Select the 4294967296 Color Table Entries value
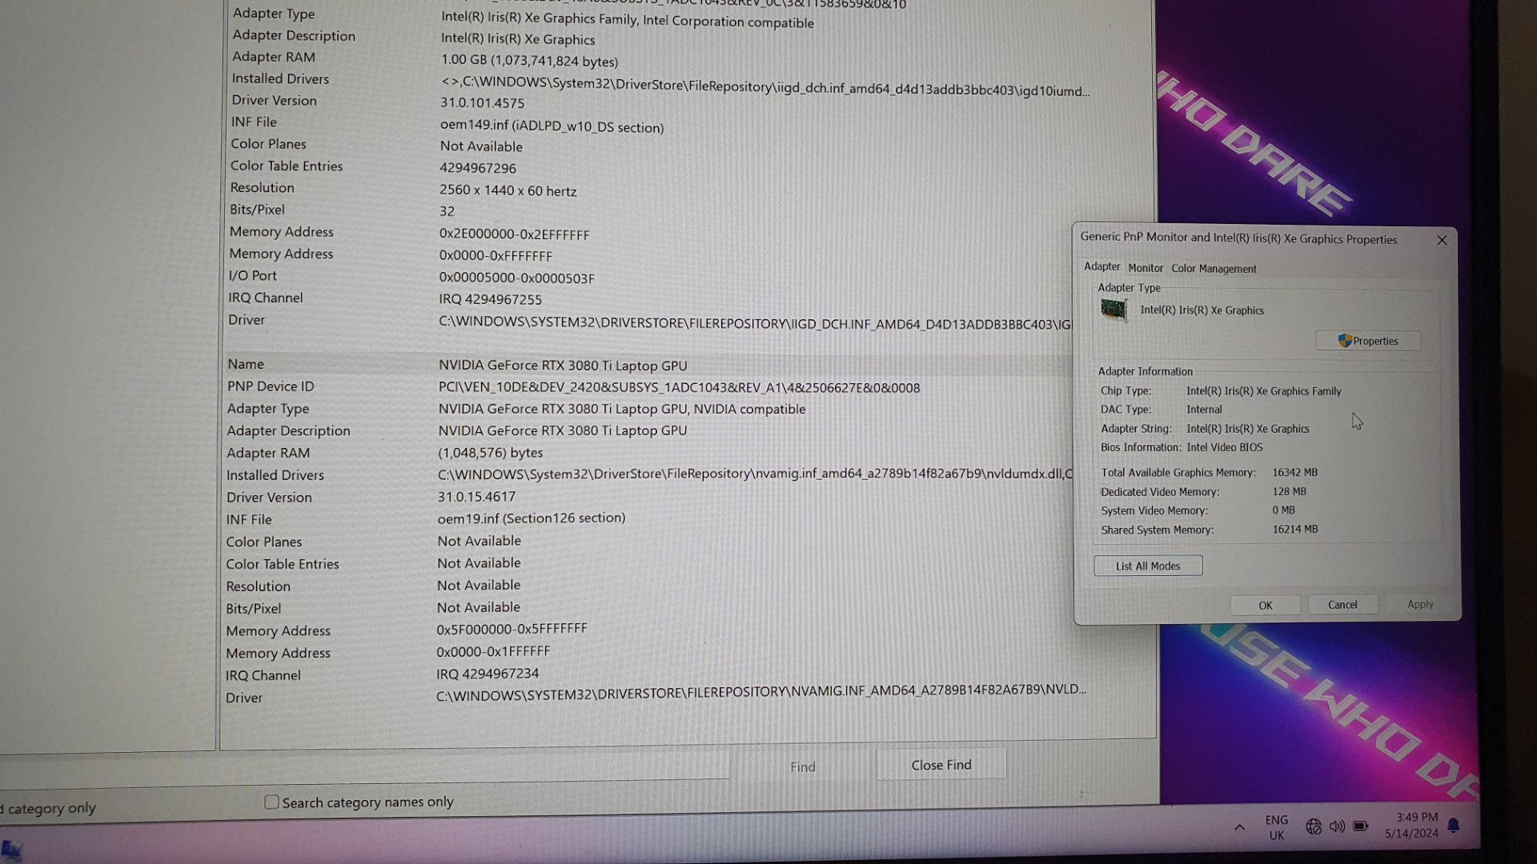The width and height of the screenshot is (1537, 864). 478,168
